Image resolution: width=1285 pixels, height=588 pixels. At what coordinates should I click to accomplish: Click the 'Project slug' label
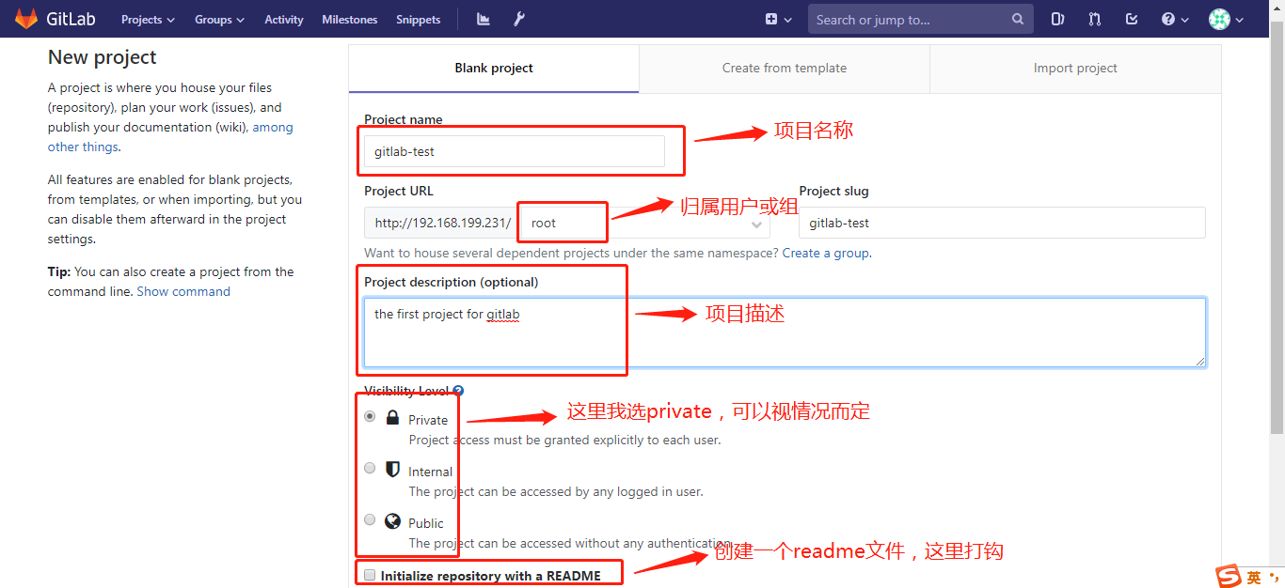point(834,191)
